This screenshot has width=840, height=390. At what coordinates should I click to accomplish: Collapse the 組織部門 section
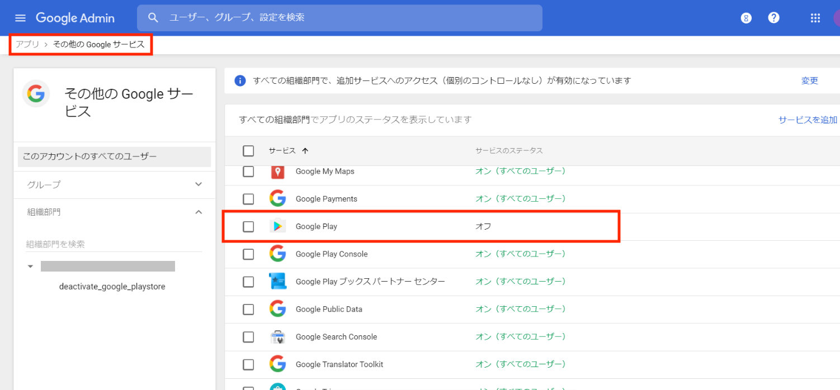[x=199, y=212]
